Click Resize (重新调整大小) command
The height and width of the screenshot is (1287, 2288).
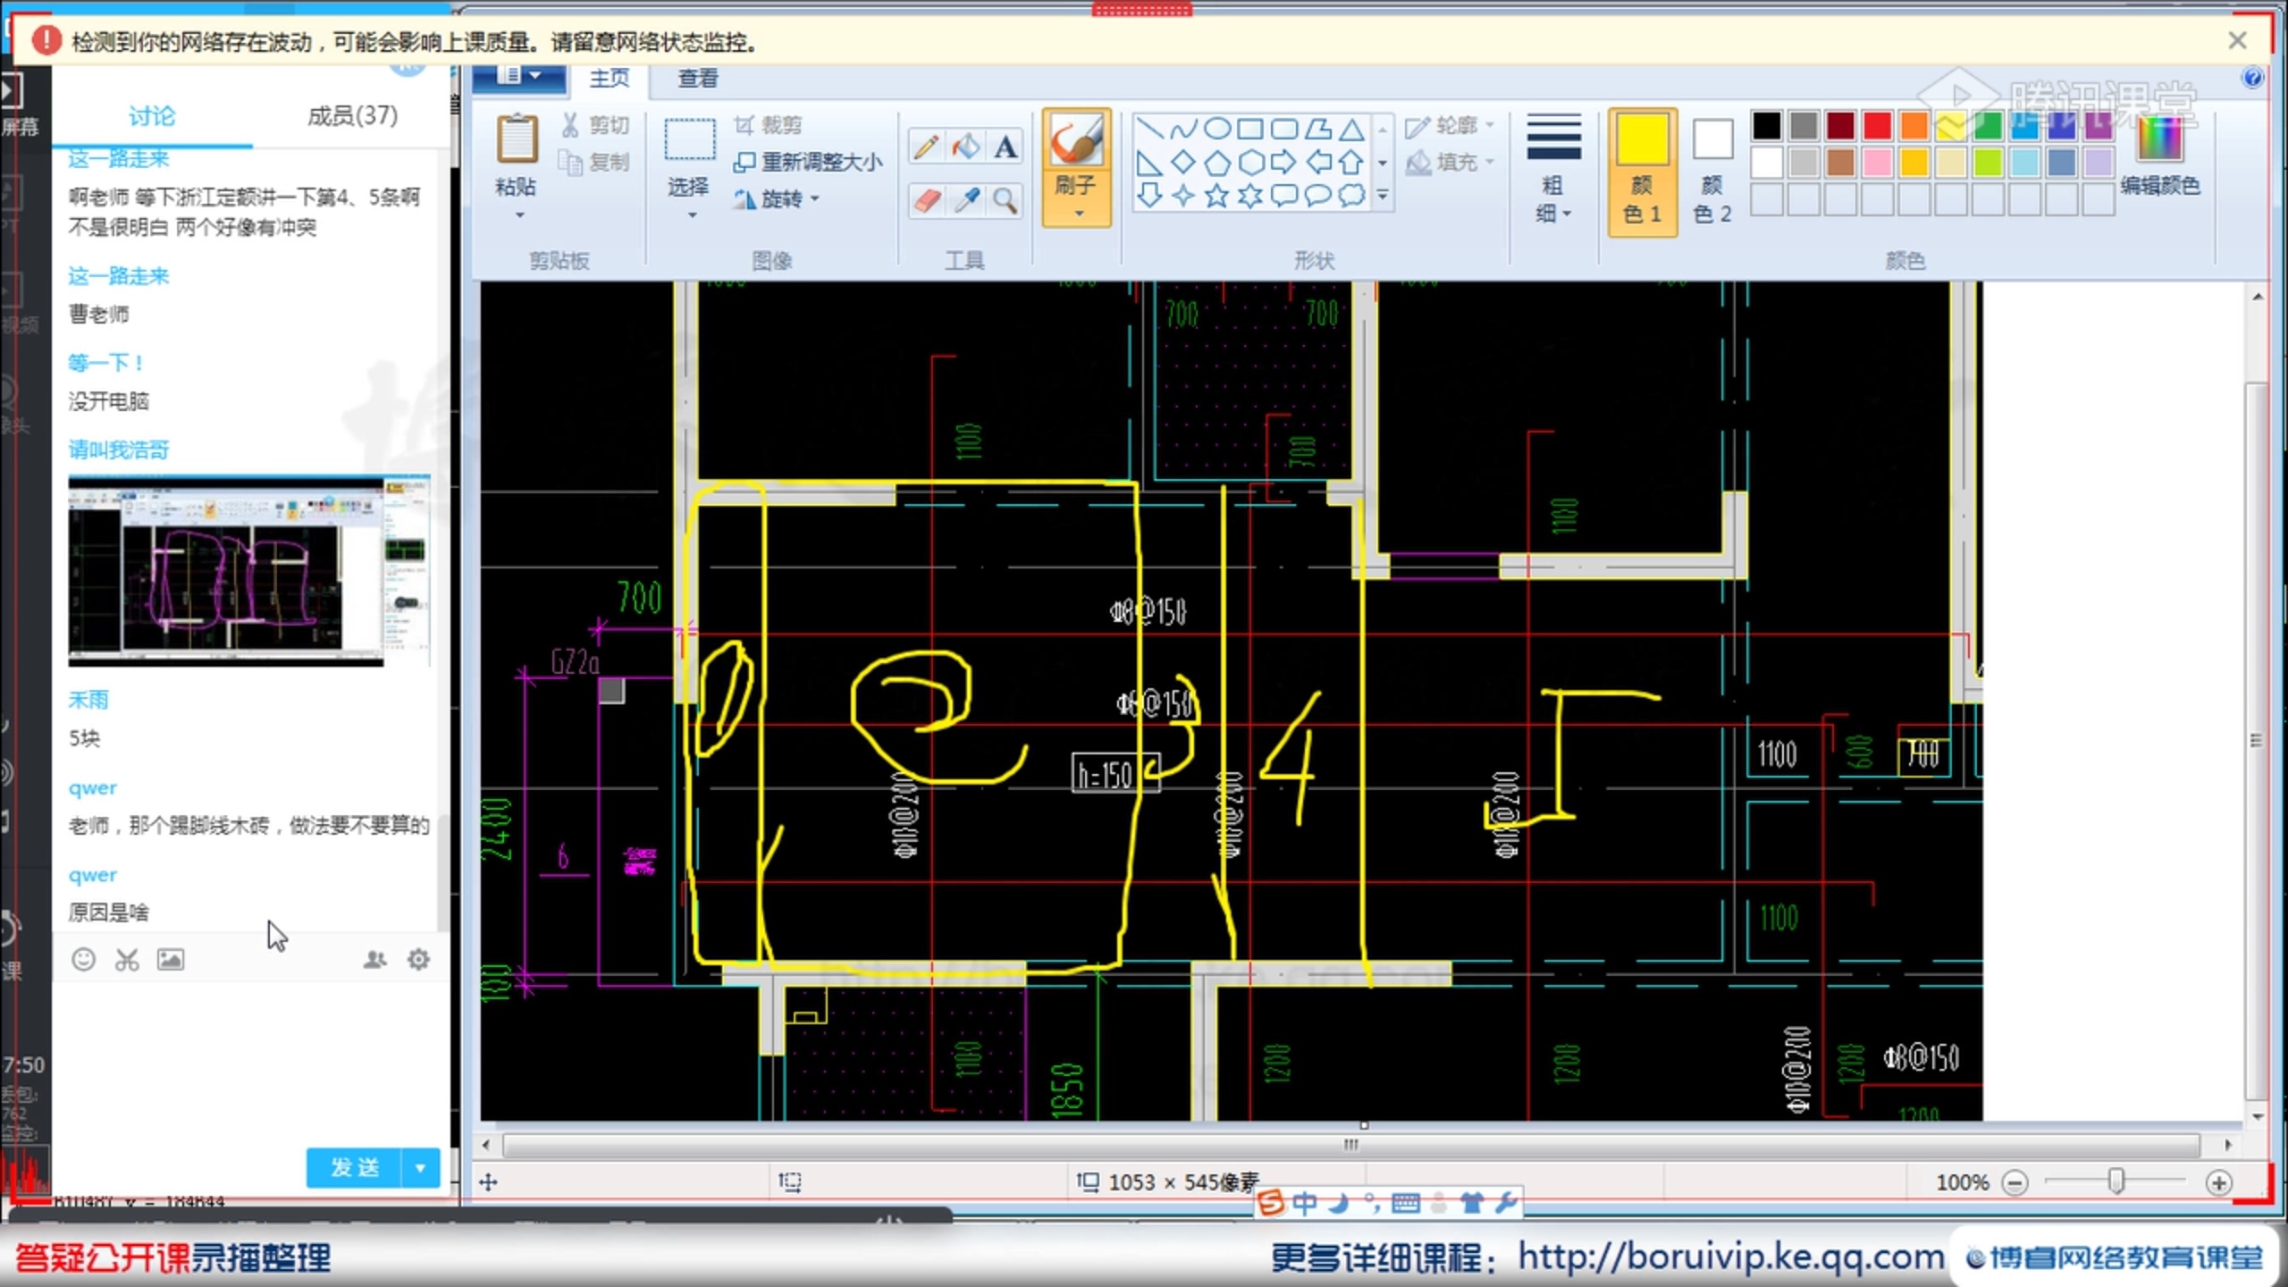point(808,163)
